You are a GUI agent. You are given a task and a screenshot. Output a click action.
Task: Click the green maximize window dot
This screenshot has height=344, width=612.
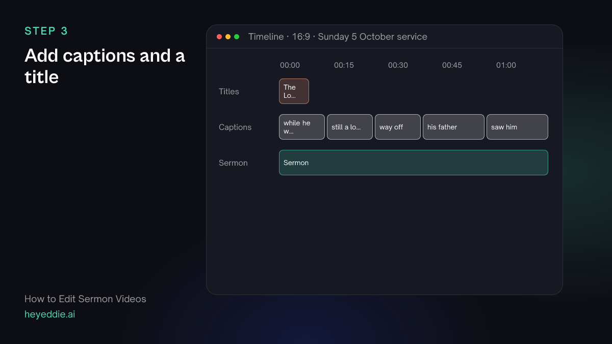click(x=237, y=37)
